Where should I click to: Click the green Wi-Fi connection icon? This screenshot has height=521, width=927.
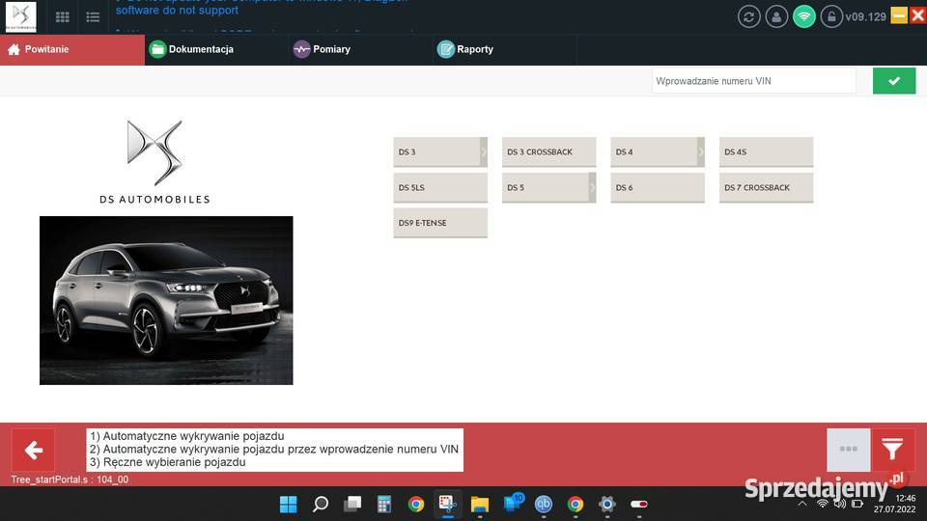(804, 16)
